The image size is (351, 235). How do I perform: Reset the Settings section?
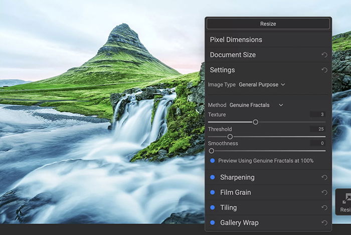click(x=324, y=70)
